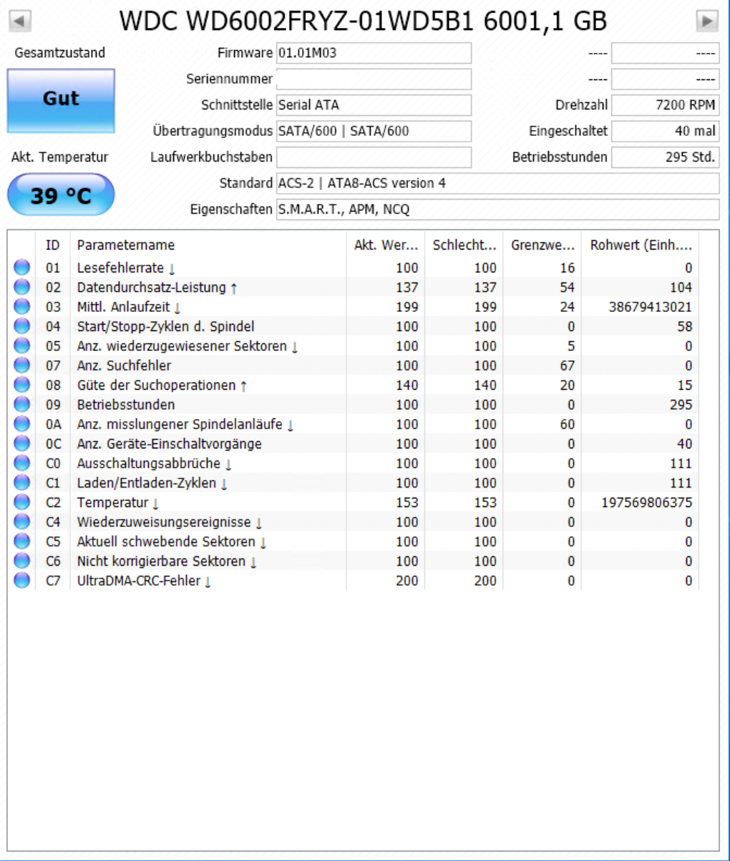Click status orb for Ausschaltungsabbrüche row
Viewport: 730px width, 861px height.
pyautogui.click(x=22, y=463)
